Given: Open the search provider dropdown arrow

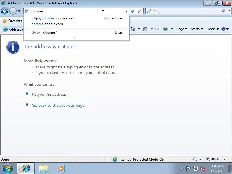Looking at the screenshot, I should coord(229,11).
